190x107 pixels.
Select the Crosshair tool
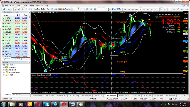165,9
